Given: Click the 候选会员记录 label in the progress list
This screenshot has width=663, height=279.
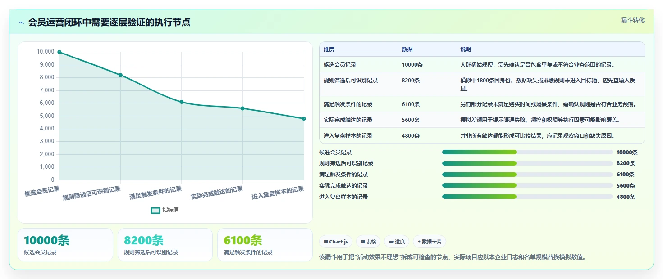Looking at the screenshot, I should click(335, 153).
